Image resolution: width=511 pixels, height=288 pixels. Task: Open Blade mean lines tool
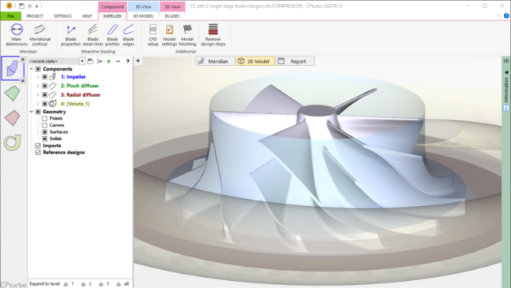tap(93, 35)
